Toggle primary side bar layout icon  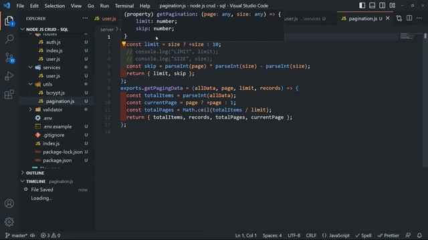[x=362, y=5]
